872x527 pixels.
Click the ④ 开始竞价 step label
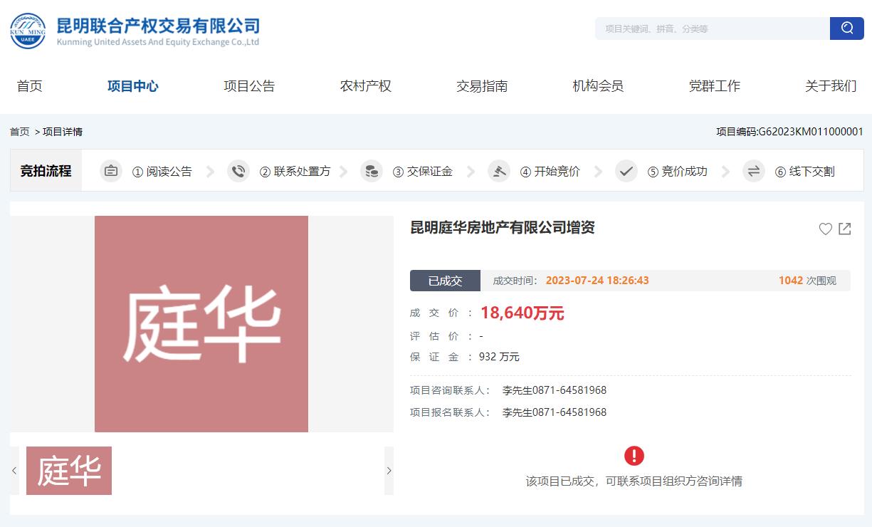click(x=550, y=172)
